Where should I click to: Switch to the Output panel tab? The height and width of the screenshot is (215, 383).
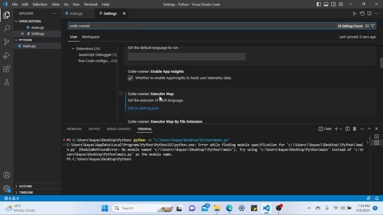pos(94,129)
